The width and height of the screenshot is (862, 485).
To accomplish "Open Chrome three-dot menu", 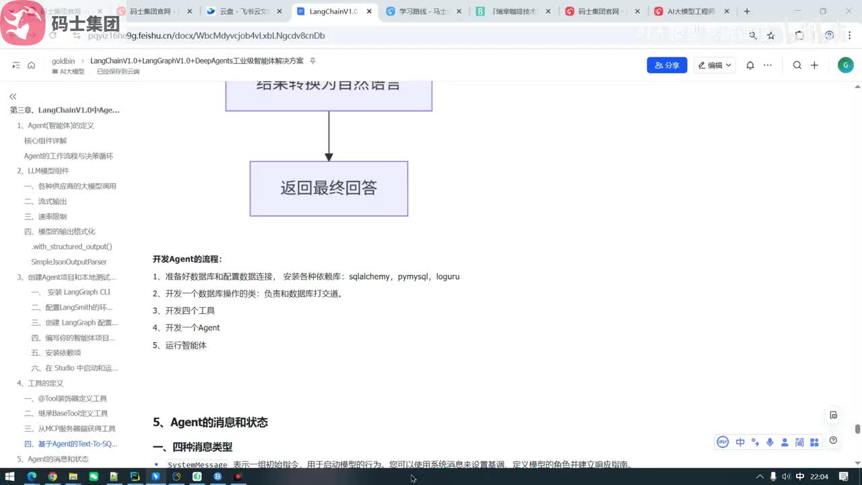I will click(x=849, y=36).
